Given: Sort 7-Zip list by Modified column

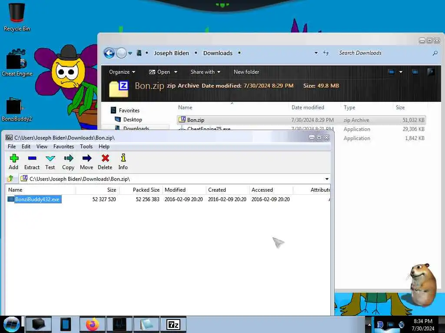Looking at the screenshot, I should point(184,190).
